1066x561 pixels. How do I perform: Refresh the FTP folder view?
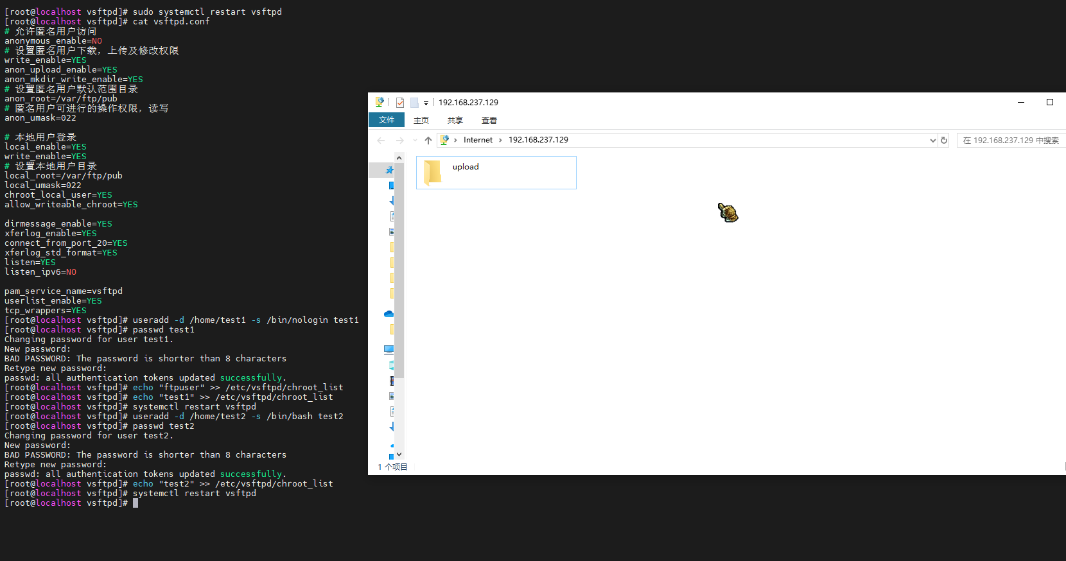pos(944,141)
